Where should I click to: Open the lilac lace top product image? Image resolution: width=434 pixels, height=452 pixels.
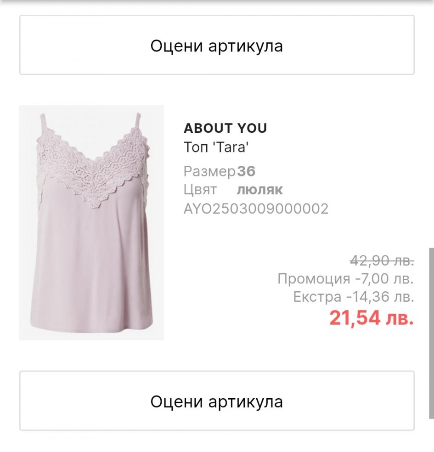(91, 223)
